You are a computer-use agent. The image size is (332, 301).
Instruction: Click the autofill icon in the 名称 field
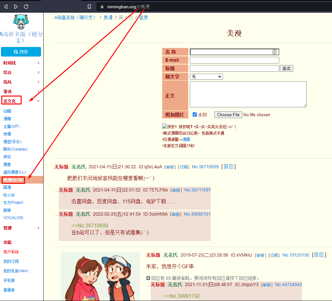point(274,52)
